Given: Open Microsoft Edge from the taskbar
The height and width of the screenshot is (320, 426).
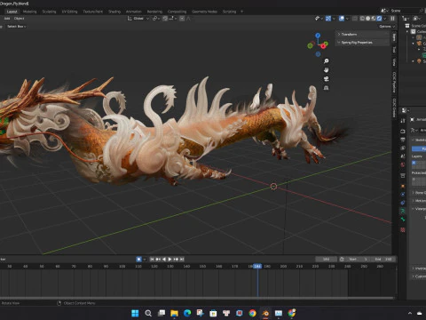Looking at the screenshot, I should [x=187, y=313].
